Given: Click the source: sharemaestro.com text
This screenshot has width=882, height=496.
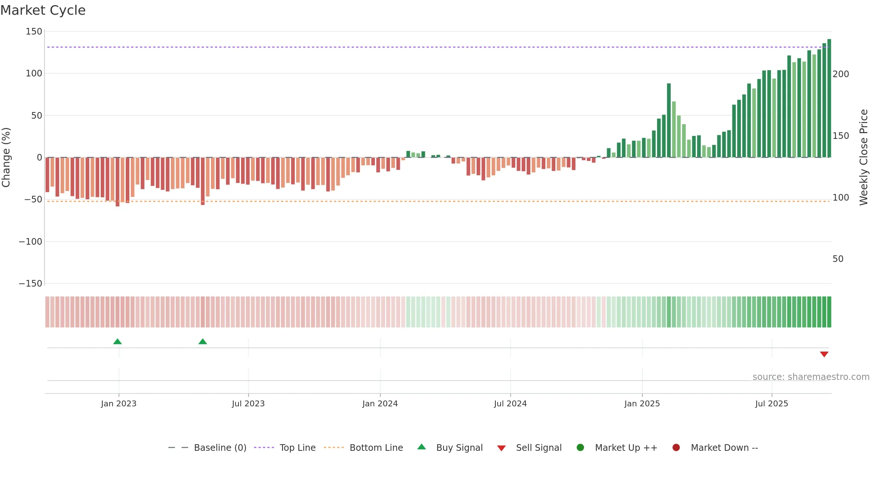Looking at the screenshot, I should [811, 377].
